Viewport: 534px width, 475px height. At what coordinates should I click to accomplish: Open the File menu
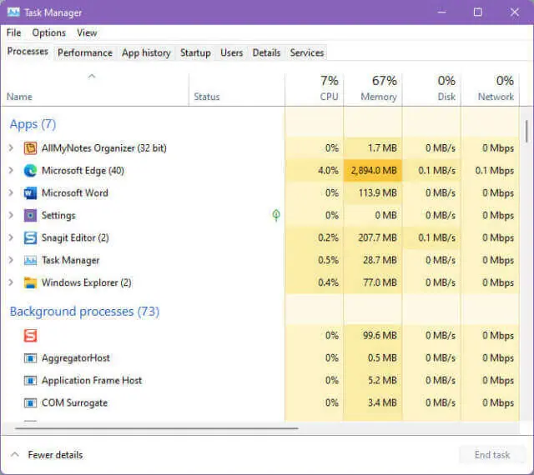[x=13, y=33]
